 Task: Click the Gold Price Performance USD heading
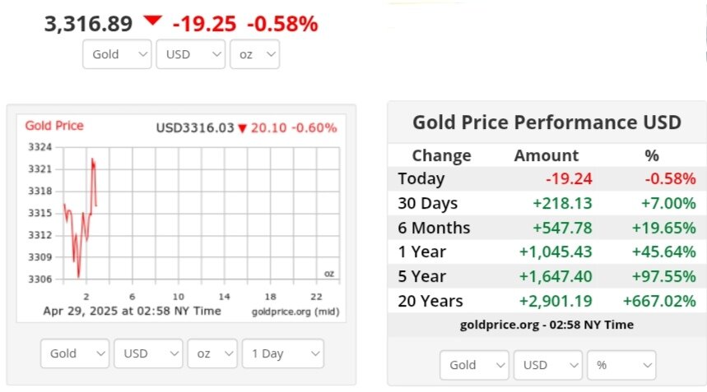click(547, 122)
